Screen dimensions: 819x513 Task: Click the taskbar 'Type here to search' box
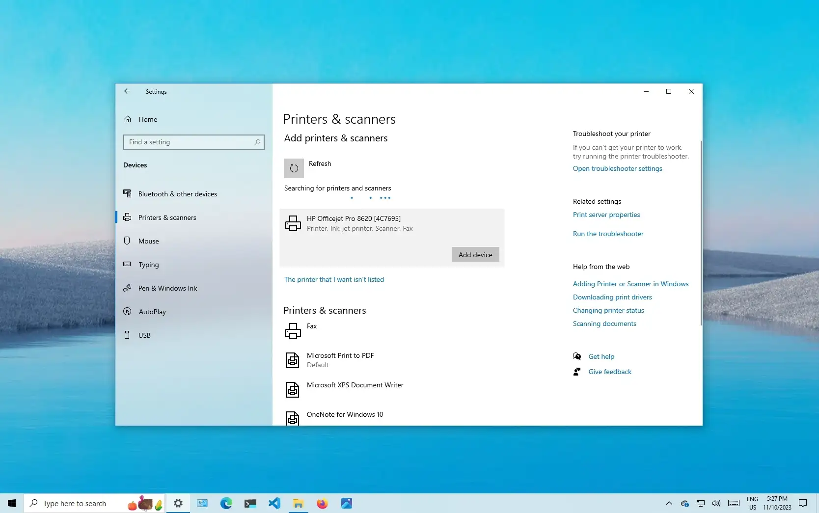94,503
